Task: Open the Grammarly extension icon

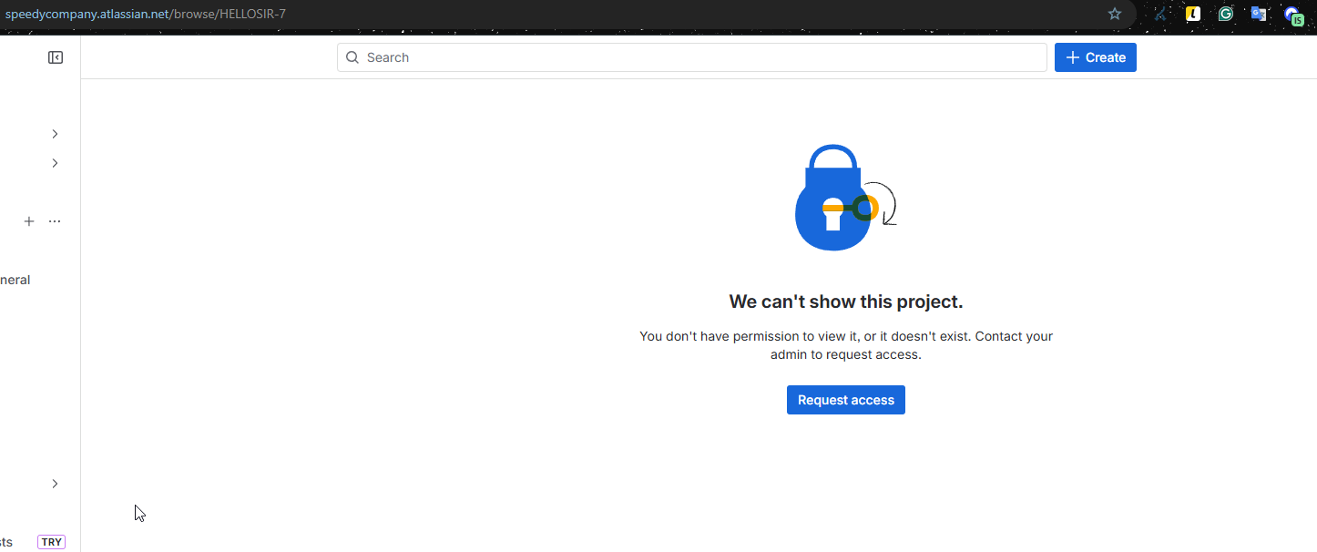Action: click(x=1226, y=14)
